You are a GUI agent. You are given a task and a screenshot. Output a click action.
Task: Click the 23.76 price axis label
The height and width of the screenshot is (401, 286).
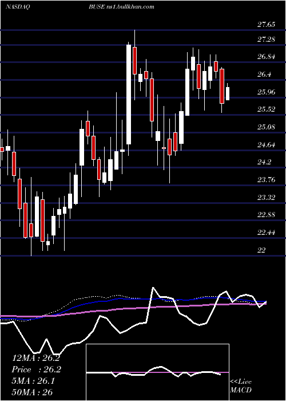(267, 180)
